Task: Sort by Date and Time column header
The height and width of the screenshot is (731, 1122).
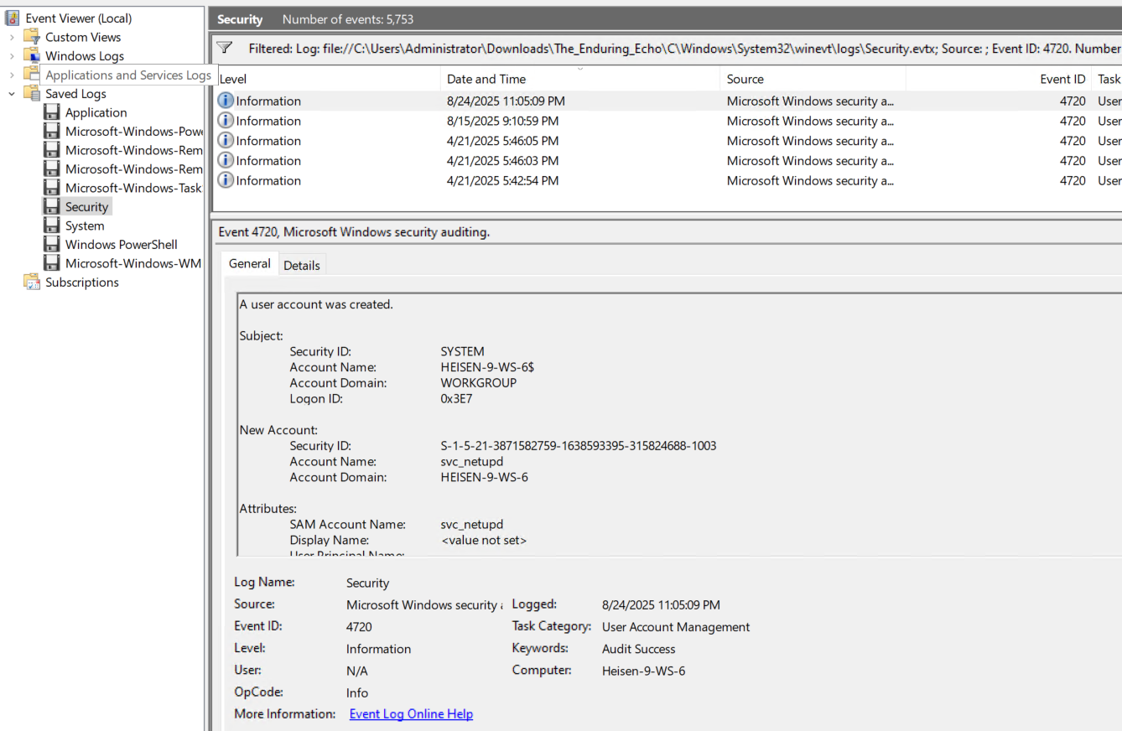Action: click(486, 79)
